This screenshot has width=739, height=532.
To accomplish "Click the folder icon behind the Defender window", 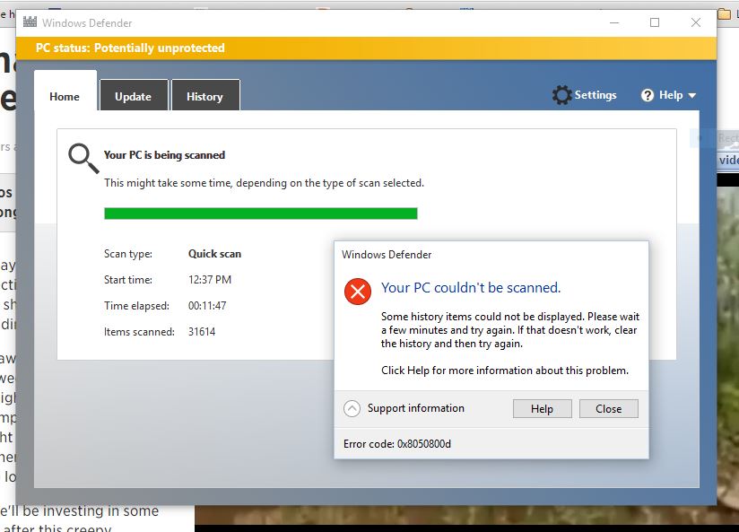I will [x=724, y=14].
